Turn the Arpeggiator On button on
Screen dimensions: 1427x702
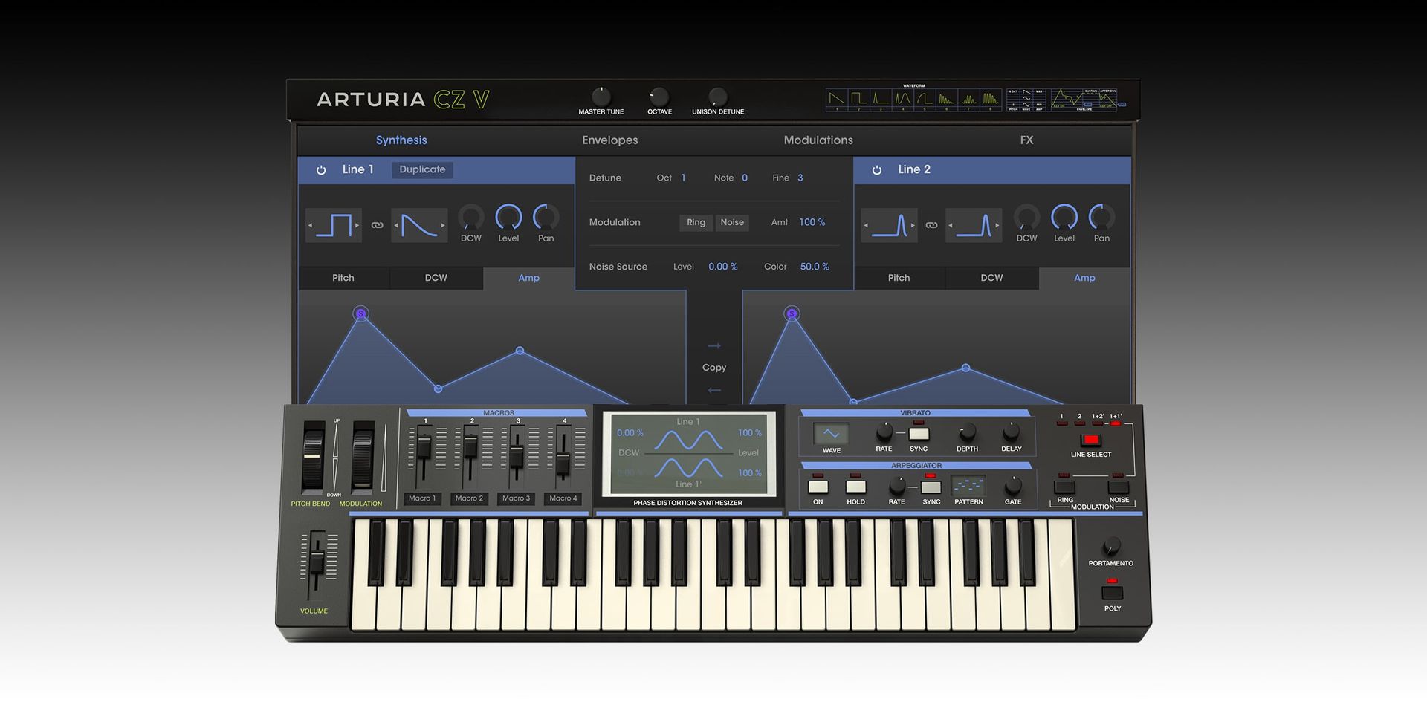coord(818,487)
